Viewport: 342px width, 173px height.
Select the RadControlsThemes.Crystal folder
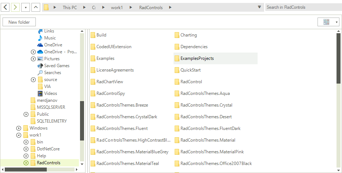(204, 105)
